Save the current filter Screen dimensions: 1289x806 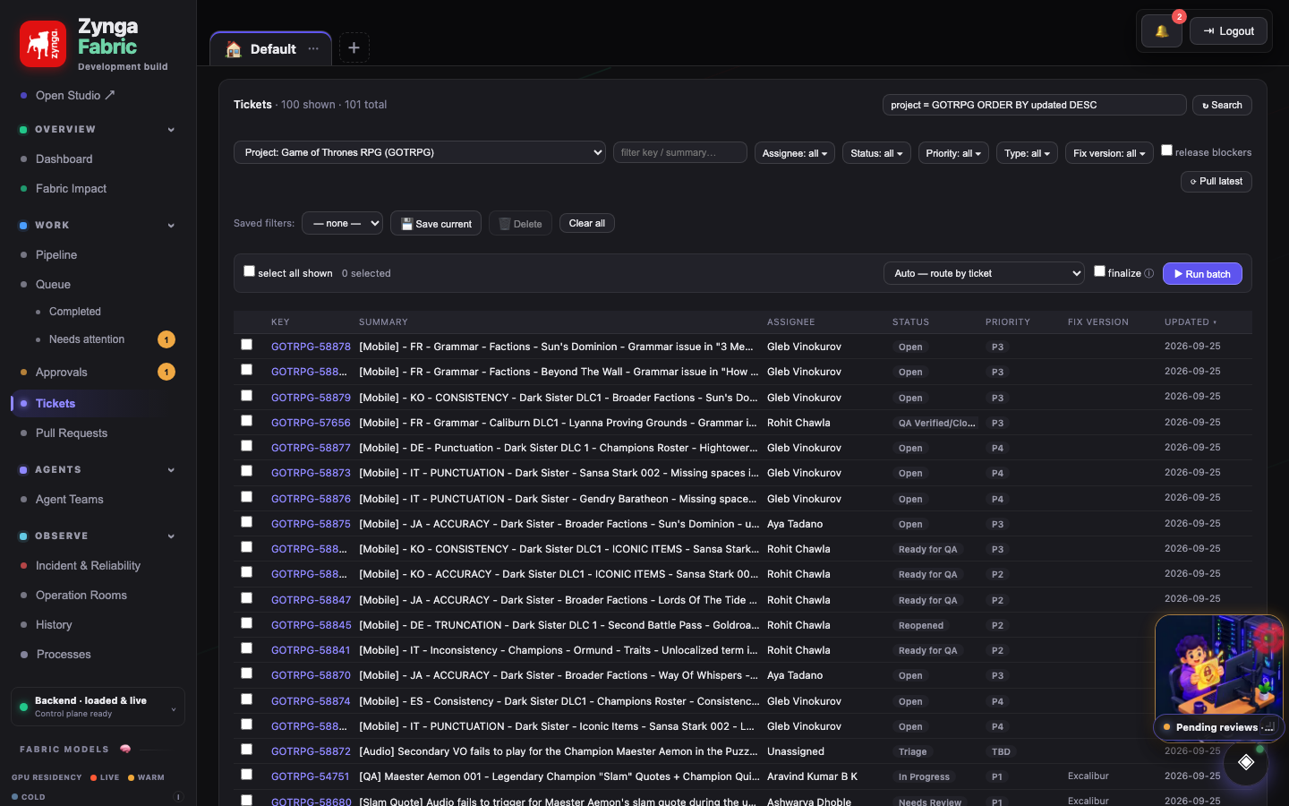(436, 223)
